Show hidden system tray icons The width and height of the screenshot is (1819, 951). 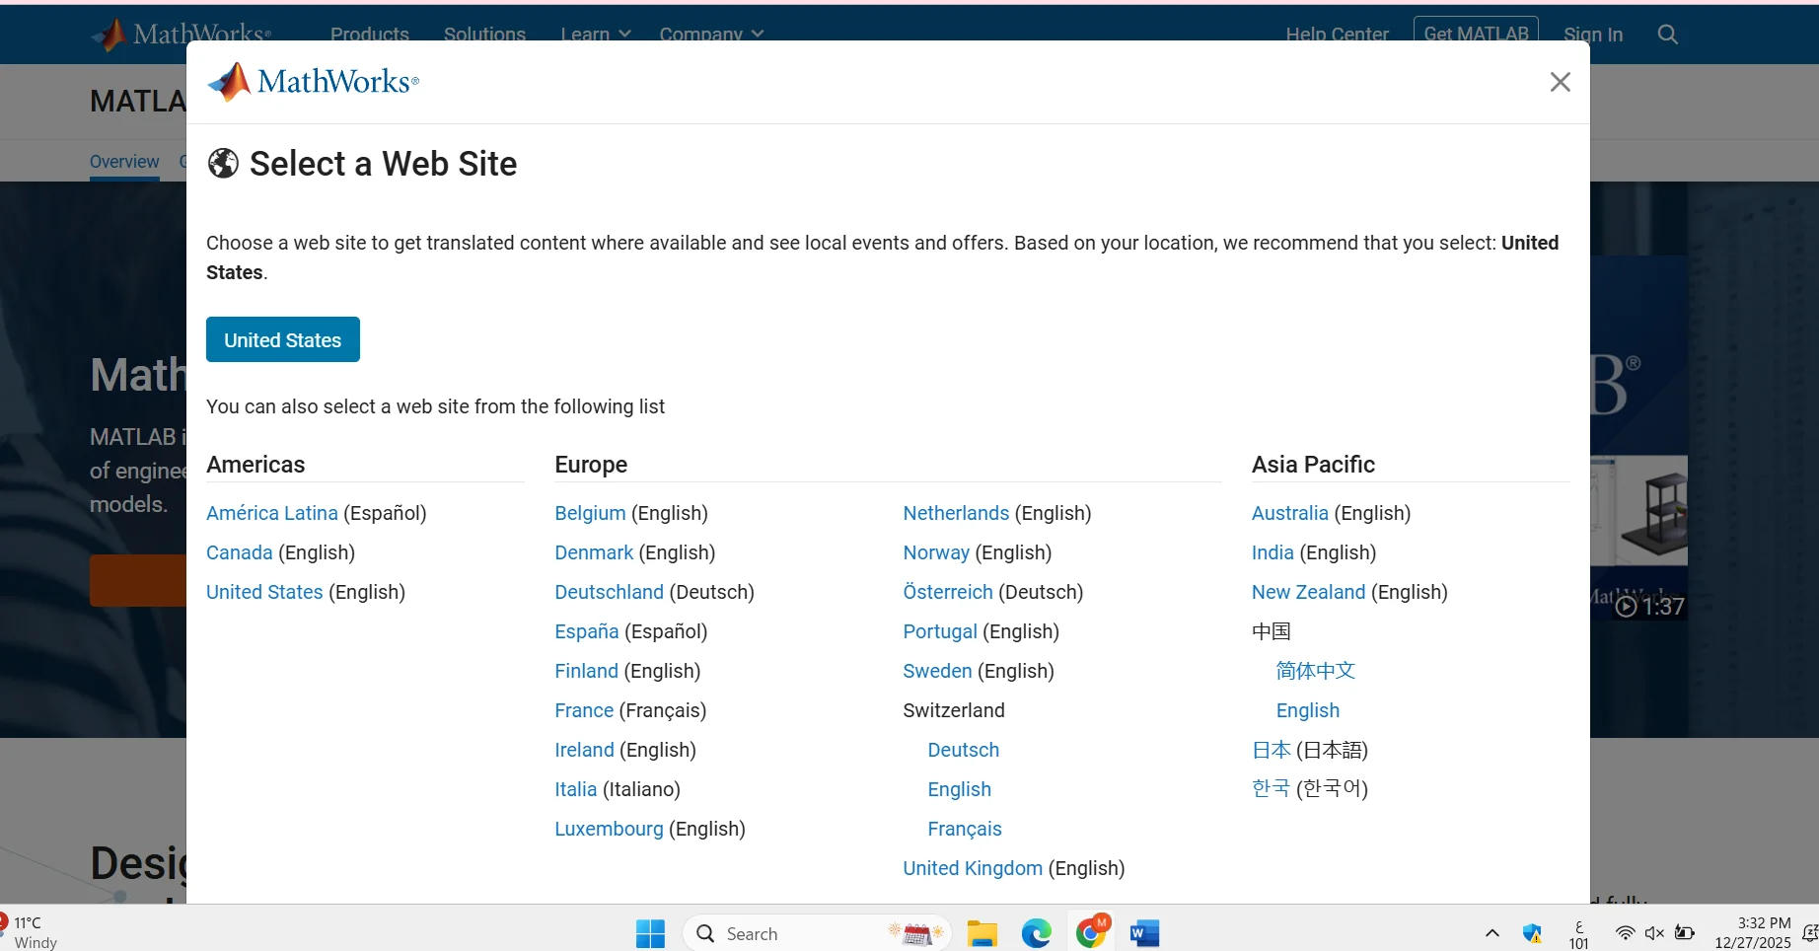(1492, 933)
